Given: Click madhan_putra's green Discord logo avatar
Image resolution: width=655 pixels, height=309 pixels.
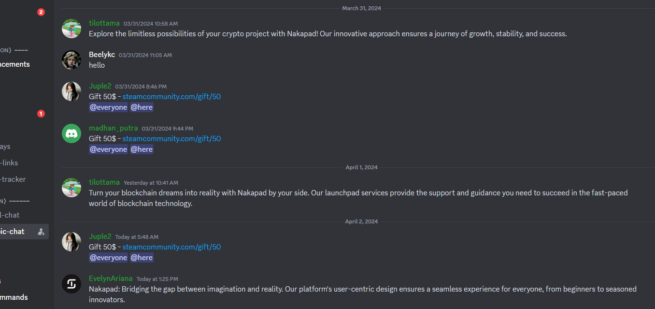Looking at the screenshot, I should click(x=71, y=133).
